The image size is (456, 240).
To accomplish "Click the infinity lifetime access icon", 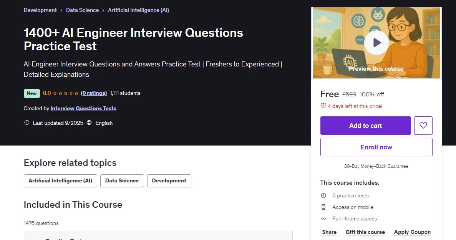I will (323, 218).
